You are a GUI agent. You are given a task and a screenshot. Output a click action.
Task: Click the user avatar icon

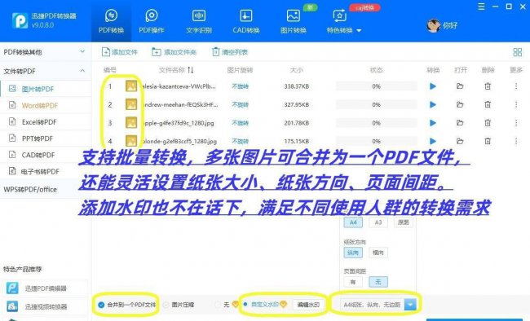[x=433, y=25]
